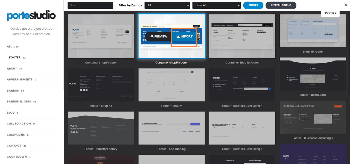Open the Shop 45 Footer thumbnail
This screenshot has height=164, width=350.
coord(313,31)
